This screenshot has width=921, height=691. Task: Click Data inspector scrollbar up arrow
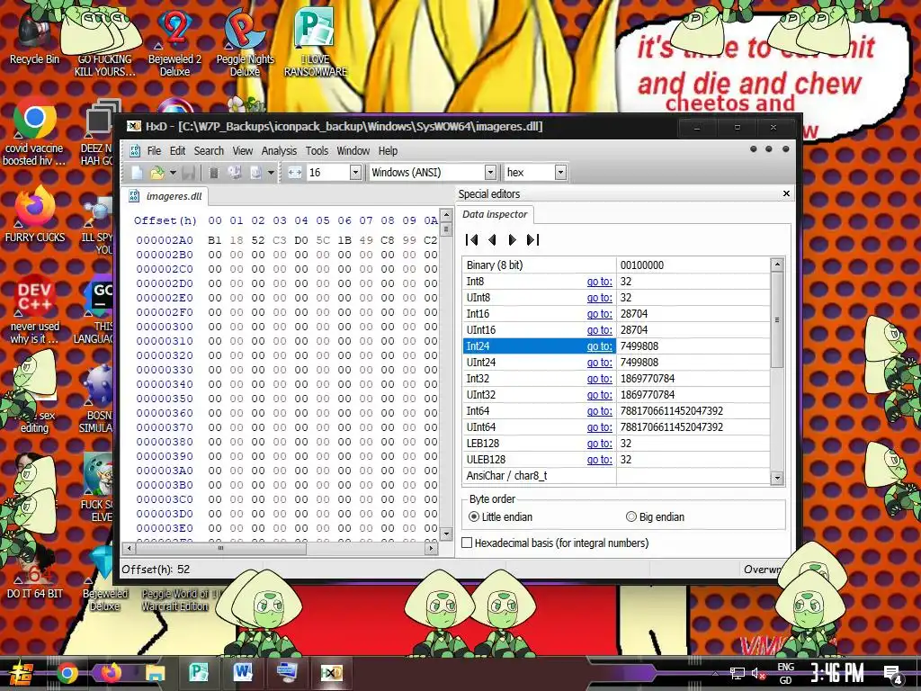point(777,264)
